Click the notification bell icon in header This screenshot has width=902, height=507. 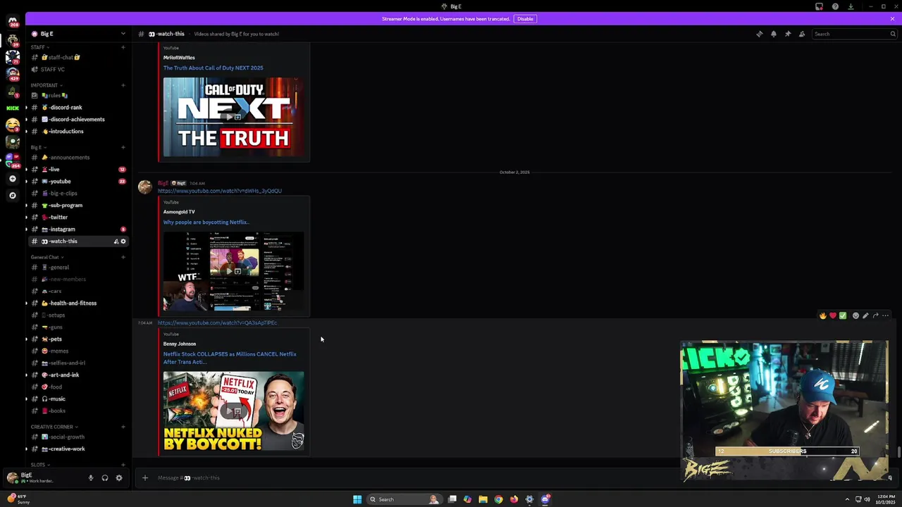point(773,34)
